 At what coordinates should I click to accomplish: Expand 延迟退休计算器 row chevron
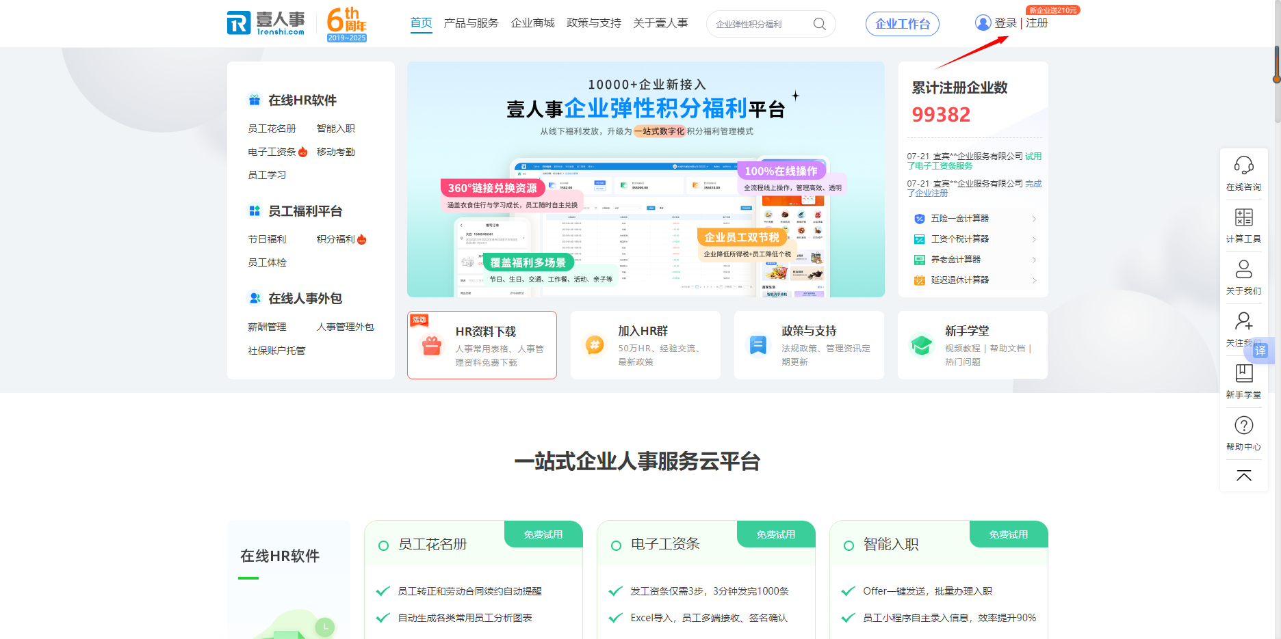[1033, 280]
